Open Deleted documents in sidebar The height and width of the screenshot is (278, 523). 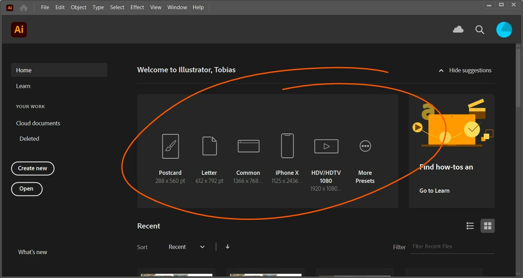29,139
